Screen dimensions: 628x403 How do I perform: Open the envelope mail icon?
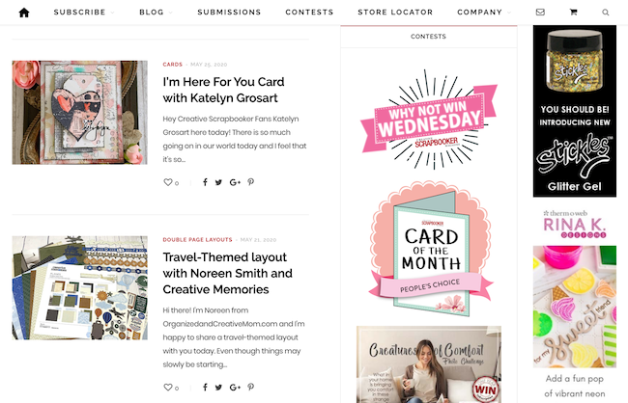click(x=540, y=13)
